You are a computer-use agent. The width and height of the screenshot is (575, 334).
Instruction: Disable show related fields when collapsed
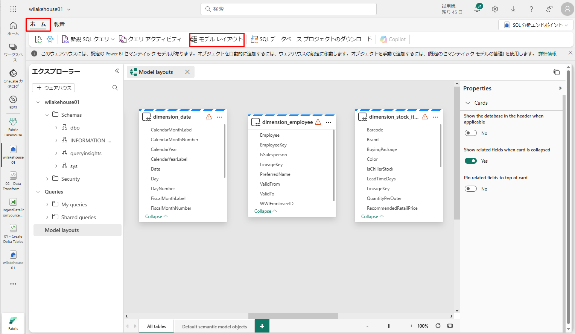[471, 161]
